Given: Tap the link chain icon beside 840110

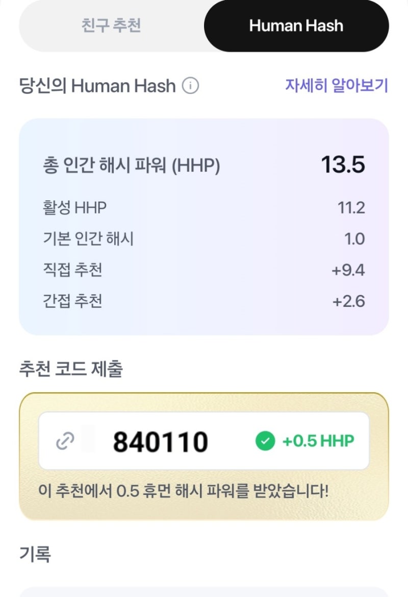Looking at the screenshot, I should click(65, 441).
